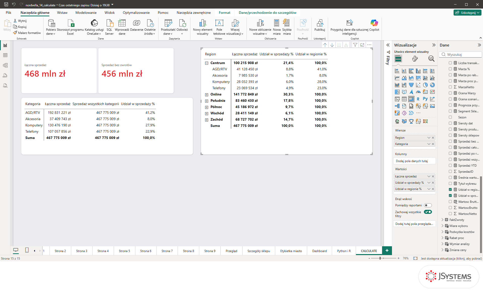Uncheck the Udział w regio... field
This screenshot has height=292, width=483.
(450, 189)
